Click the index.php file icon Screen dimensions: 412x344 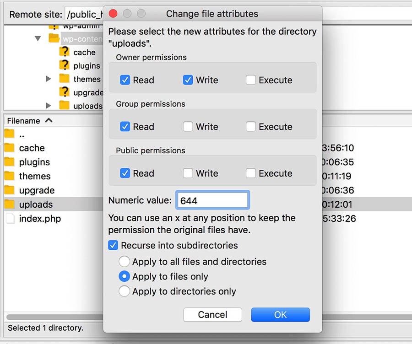[10, 219]
